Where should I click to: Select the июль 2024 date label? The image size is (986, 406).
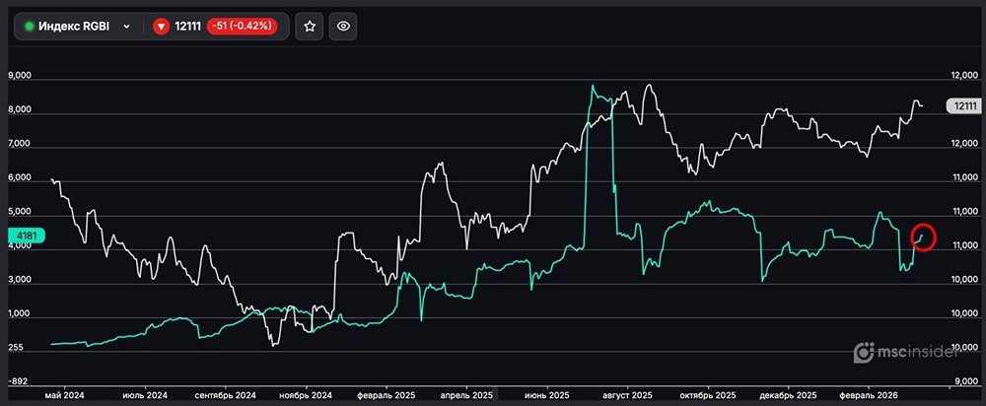pyautogui.click(x=145, y=396)
